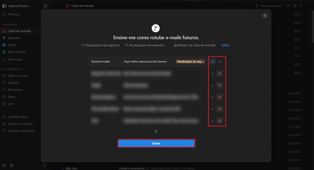This screenshot has width=314, height=170.
Task: Click the Editar link
Action: point(226,45)
